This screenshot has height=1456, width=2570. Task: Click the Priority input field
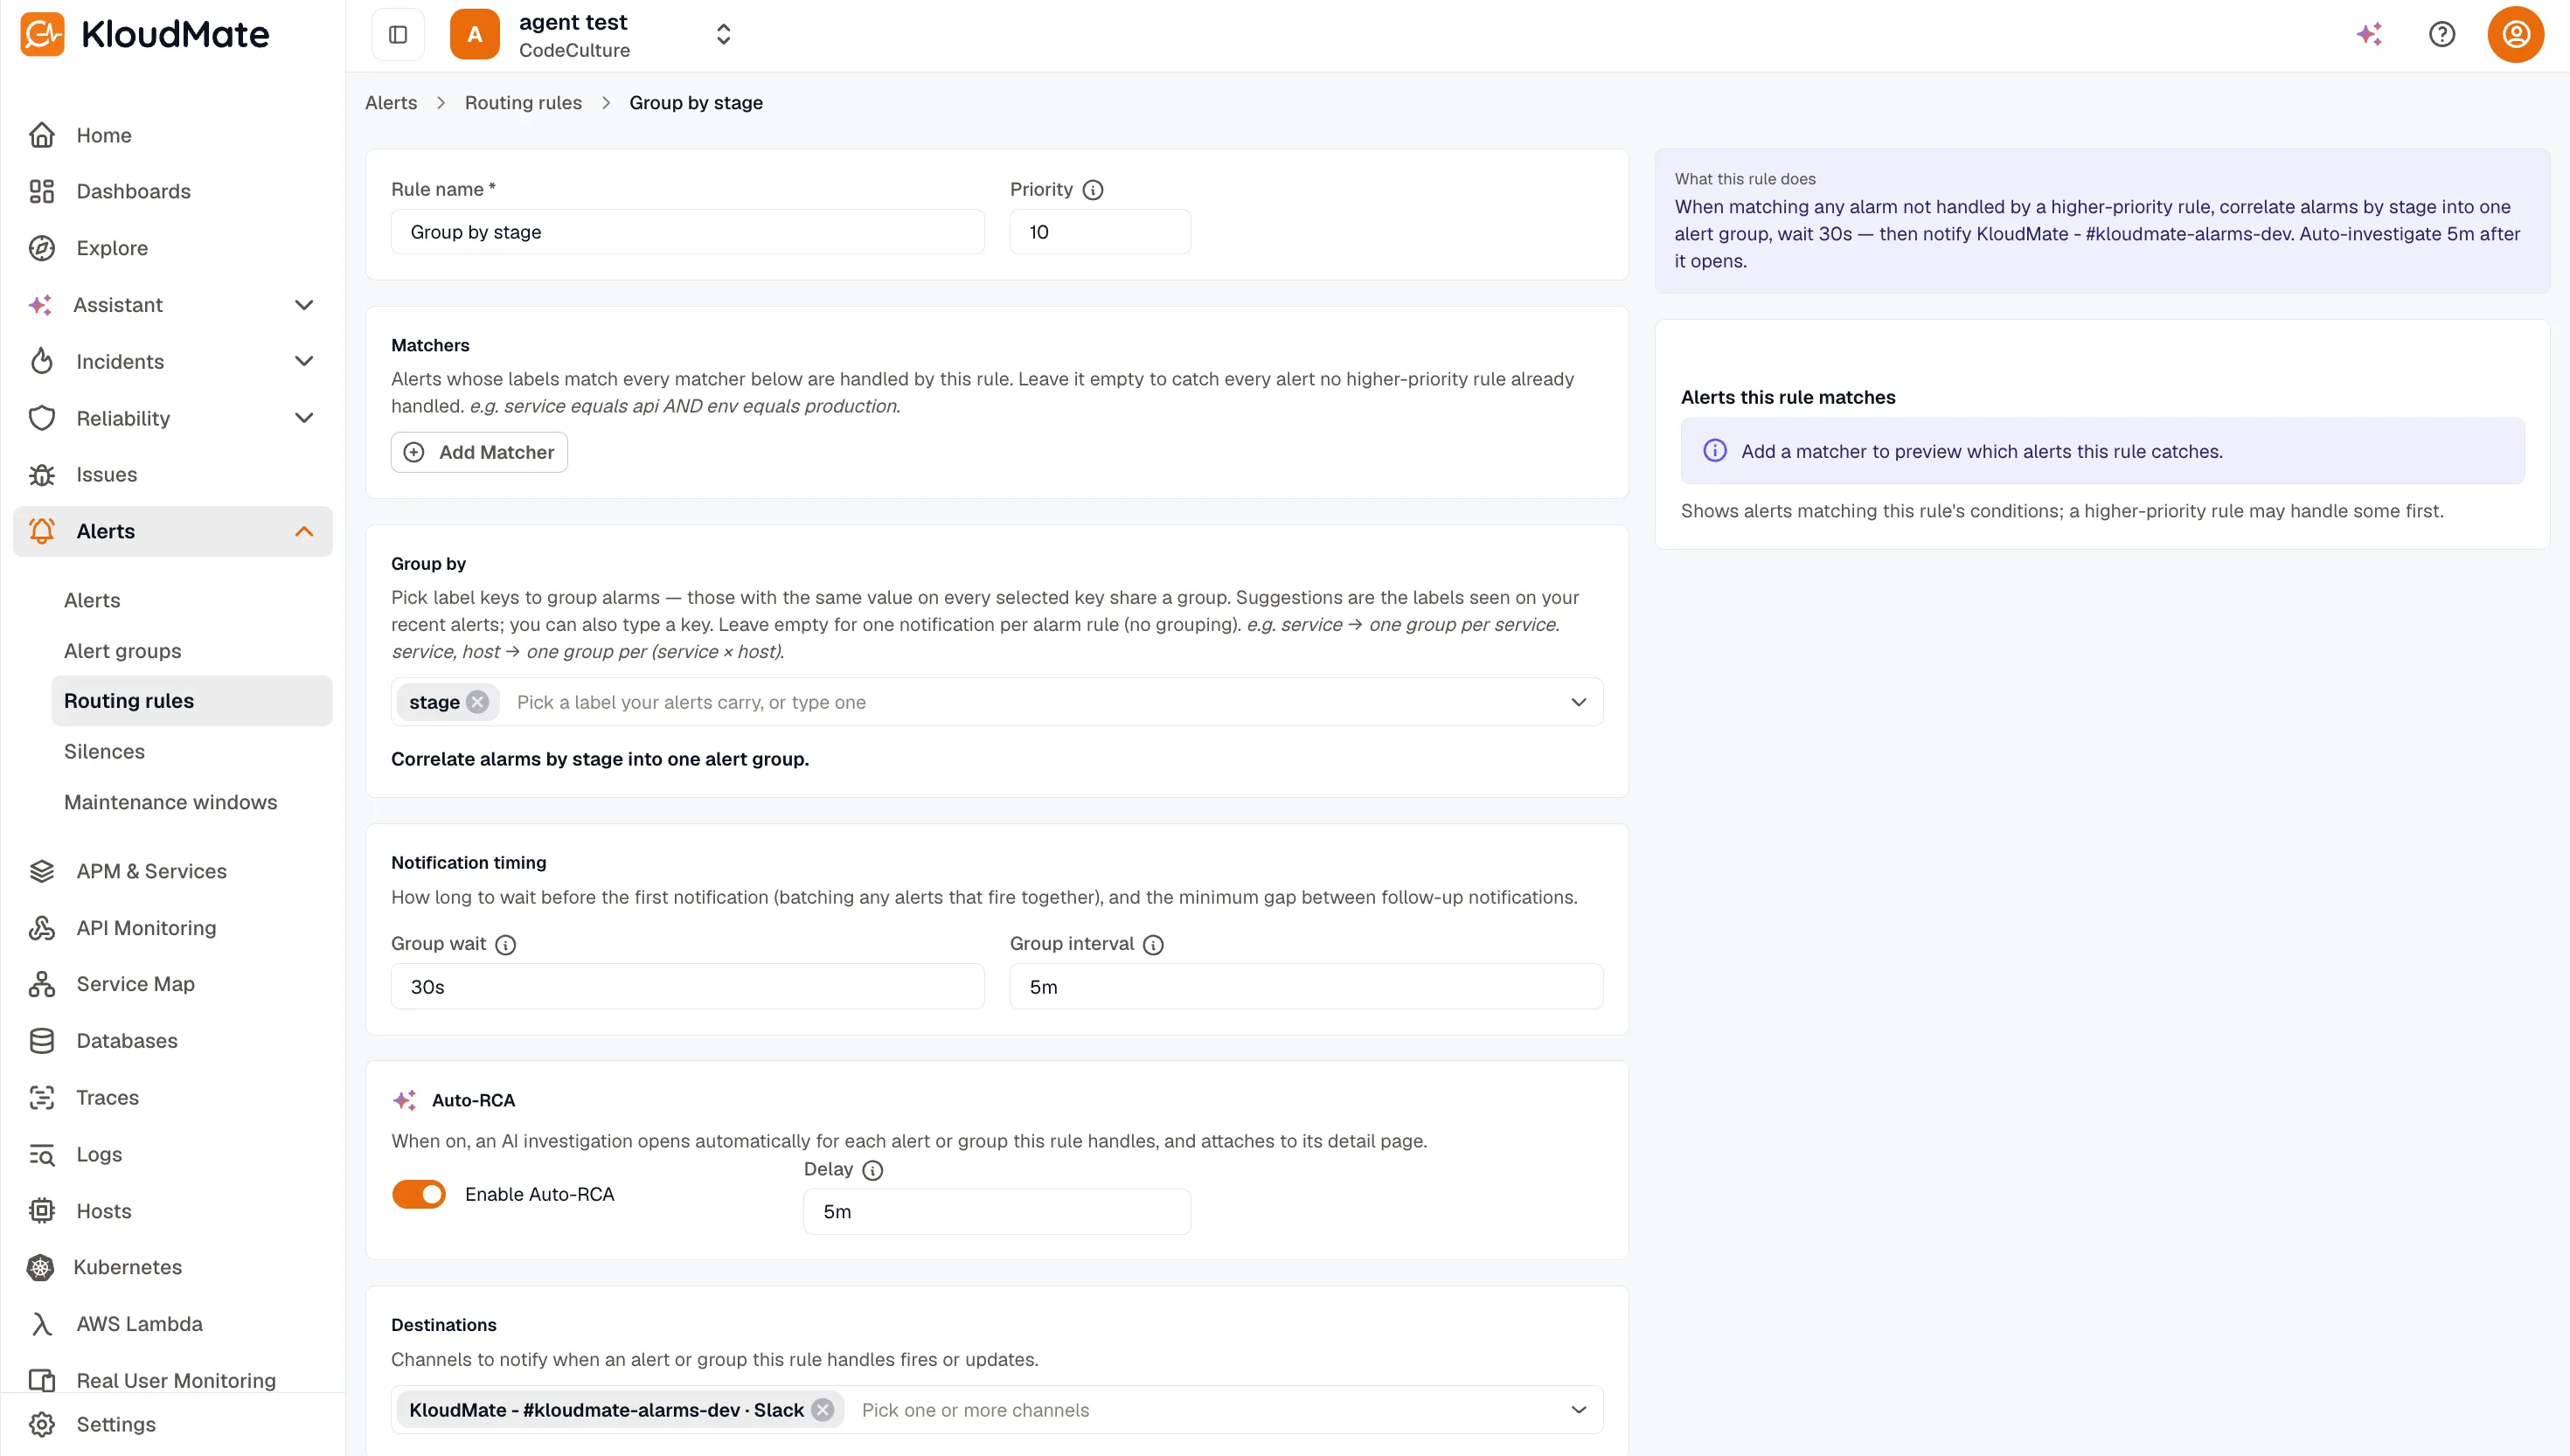point(1100,232)
